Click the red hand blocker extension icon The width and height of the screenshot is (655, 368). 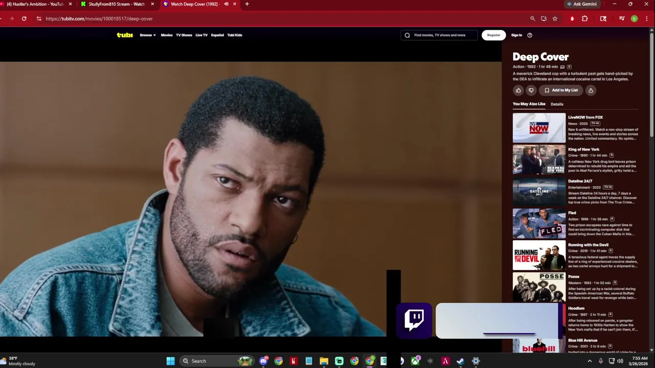pyautogui.click(x=572, y=19)
